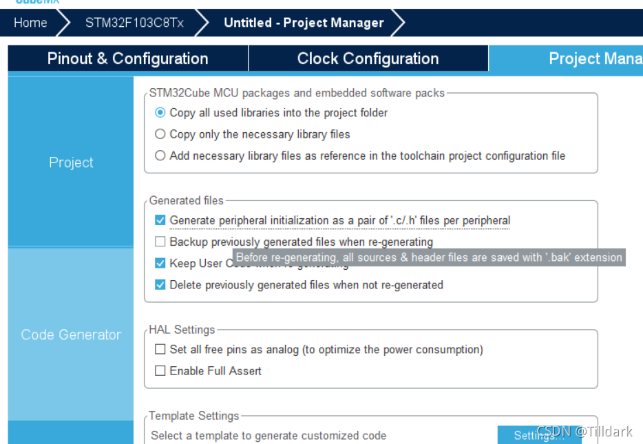The image size is (643, 444).
Task: Enable Set all free pins as analog
Action: tap(160, 350)
